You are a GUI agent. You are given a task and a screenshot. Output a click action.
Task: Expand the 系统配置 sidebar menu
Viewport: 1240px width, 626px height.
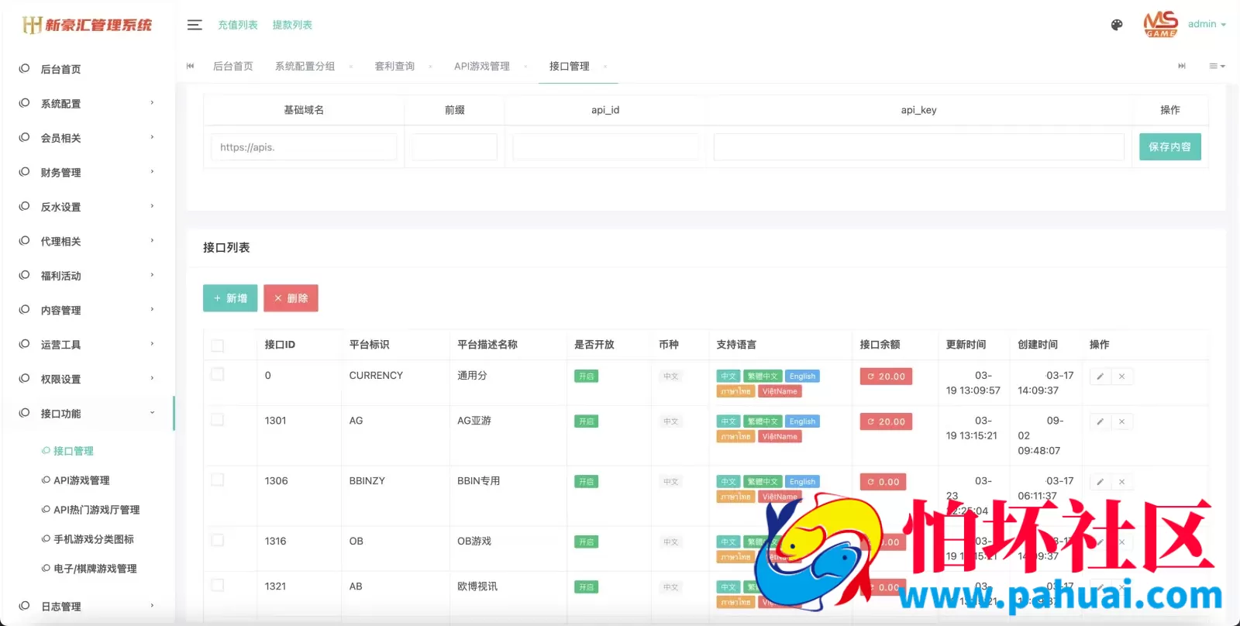pyautogui.click(x=87, y=103)
